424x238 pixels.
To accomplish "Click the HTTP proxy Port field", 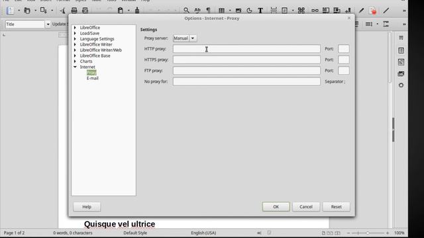I will [x=344, y=49].
